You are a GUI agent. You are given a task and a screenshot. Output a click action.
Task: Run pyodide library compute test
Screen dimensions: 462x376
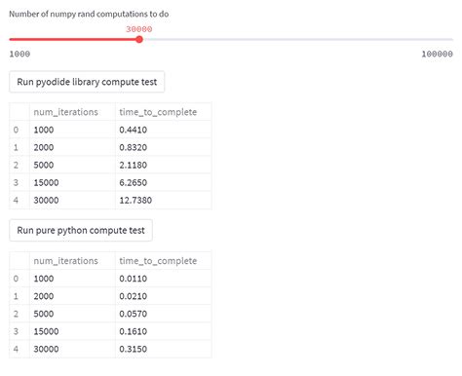tap(87, 82)
